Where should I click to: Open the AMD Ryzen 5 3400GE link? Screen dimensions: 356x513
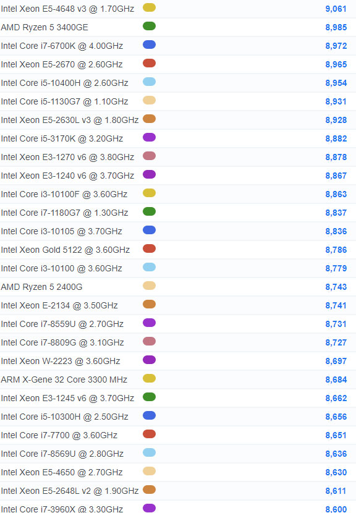point(44,27)
